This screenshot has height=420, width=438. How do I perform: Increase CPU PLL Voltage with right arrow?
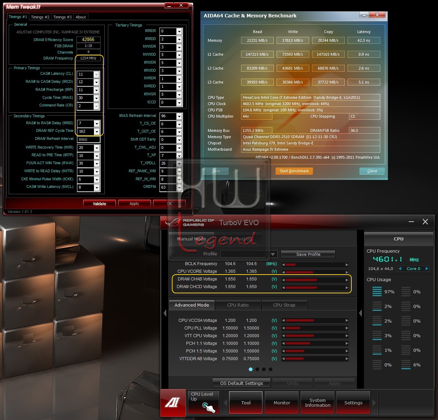coord(347,328)
